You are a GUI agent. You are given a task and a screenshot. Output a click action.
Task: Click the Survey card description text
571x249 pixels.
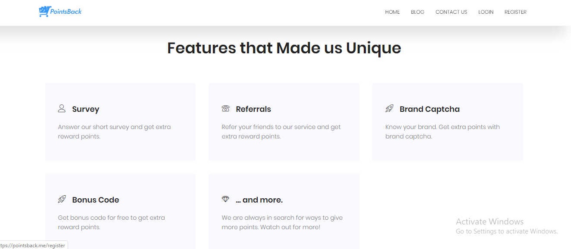click(115, 132)
